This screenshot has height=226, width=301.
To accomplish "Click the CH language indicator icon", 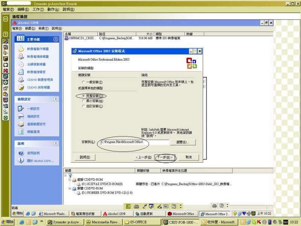I will point(128,206).
